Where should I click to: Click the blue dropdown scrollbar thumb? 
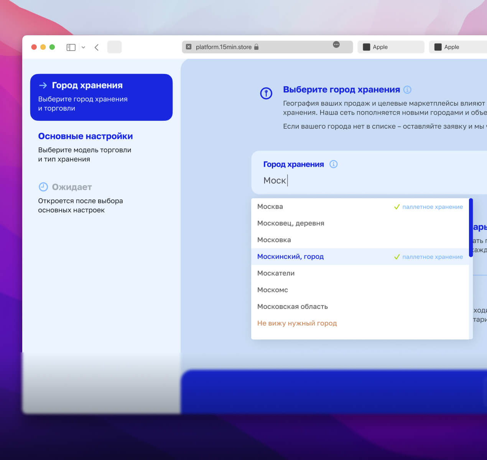click(471, 227)
